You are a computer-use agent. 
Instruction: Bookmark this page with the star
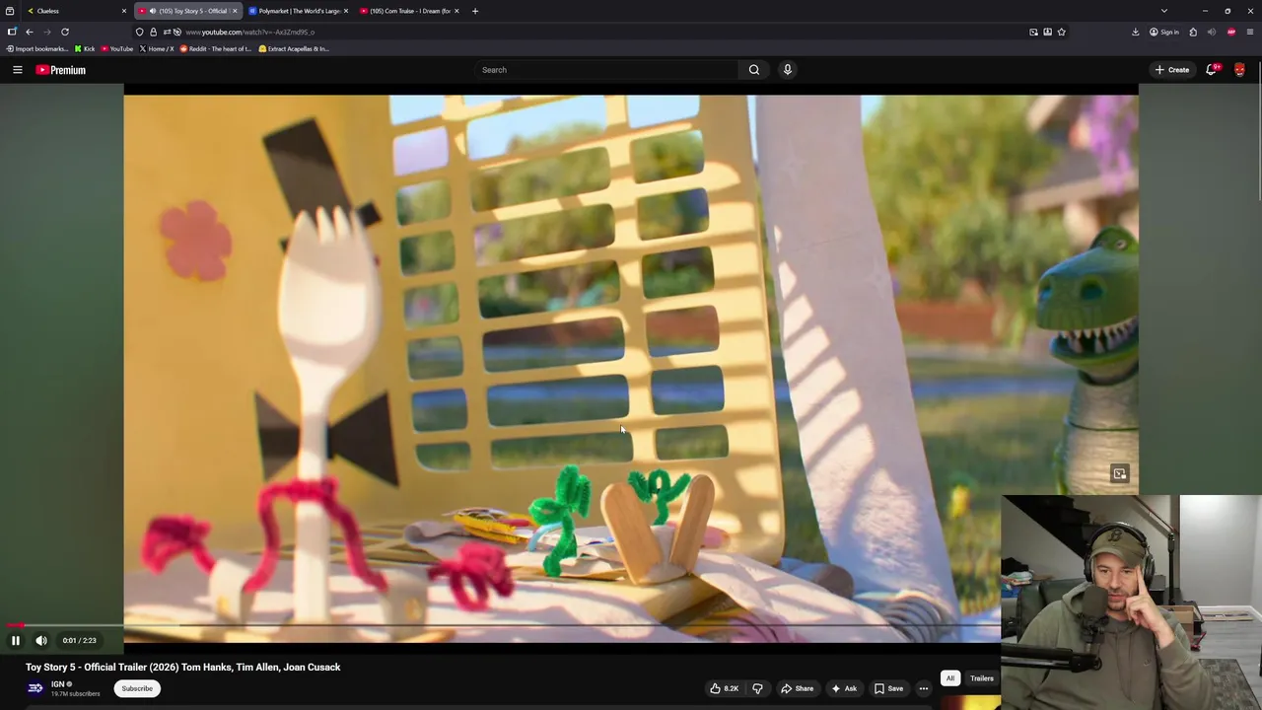click(x=1062, y=32)
